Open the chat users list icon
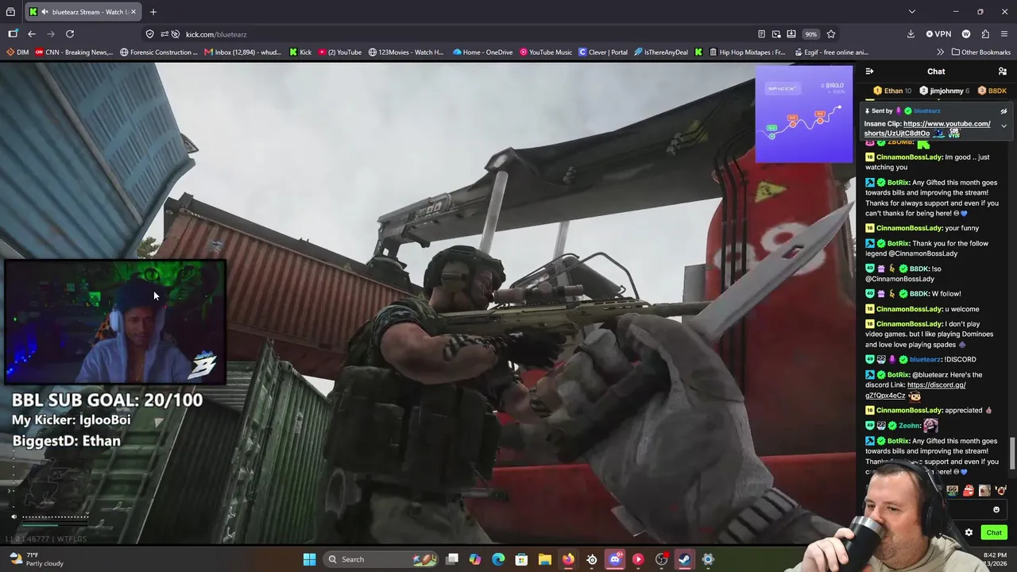1017x572 pixels. (1003, 71)
